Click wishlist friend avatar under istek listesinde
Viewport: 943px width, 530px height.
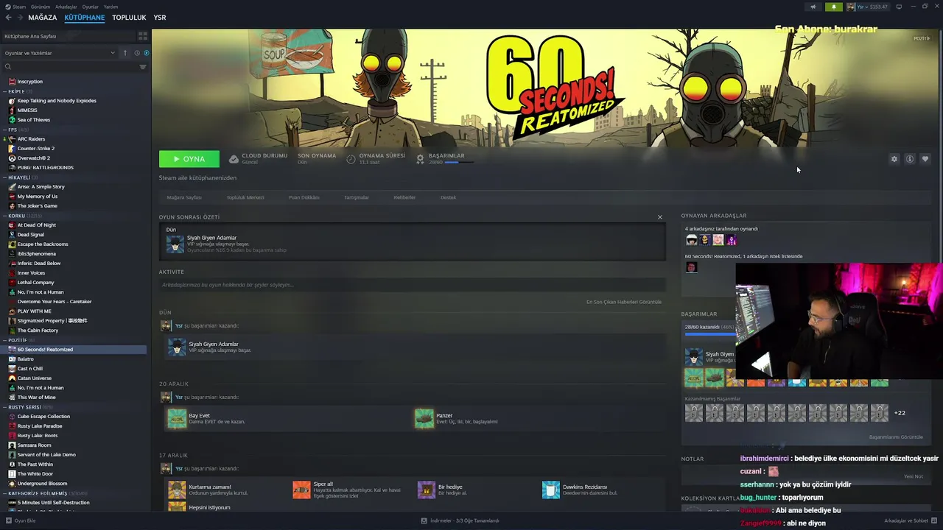(691, 267)
